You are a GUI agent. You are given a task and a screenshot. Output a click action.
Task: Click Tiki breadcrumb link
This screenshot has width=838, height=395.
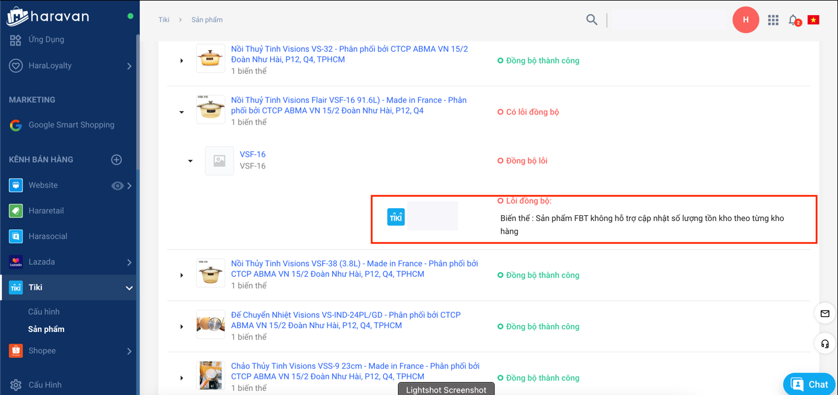pyautogui.click(x=164, y=20)
